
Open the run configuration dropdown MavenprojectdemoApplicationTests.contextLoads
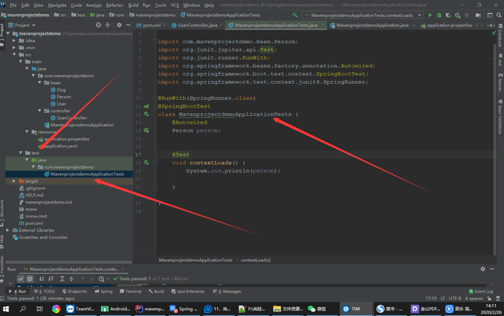click(x=363, y=15)
